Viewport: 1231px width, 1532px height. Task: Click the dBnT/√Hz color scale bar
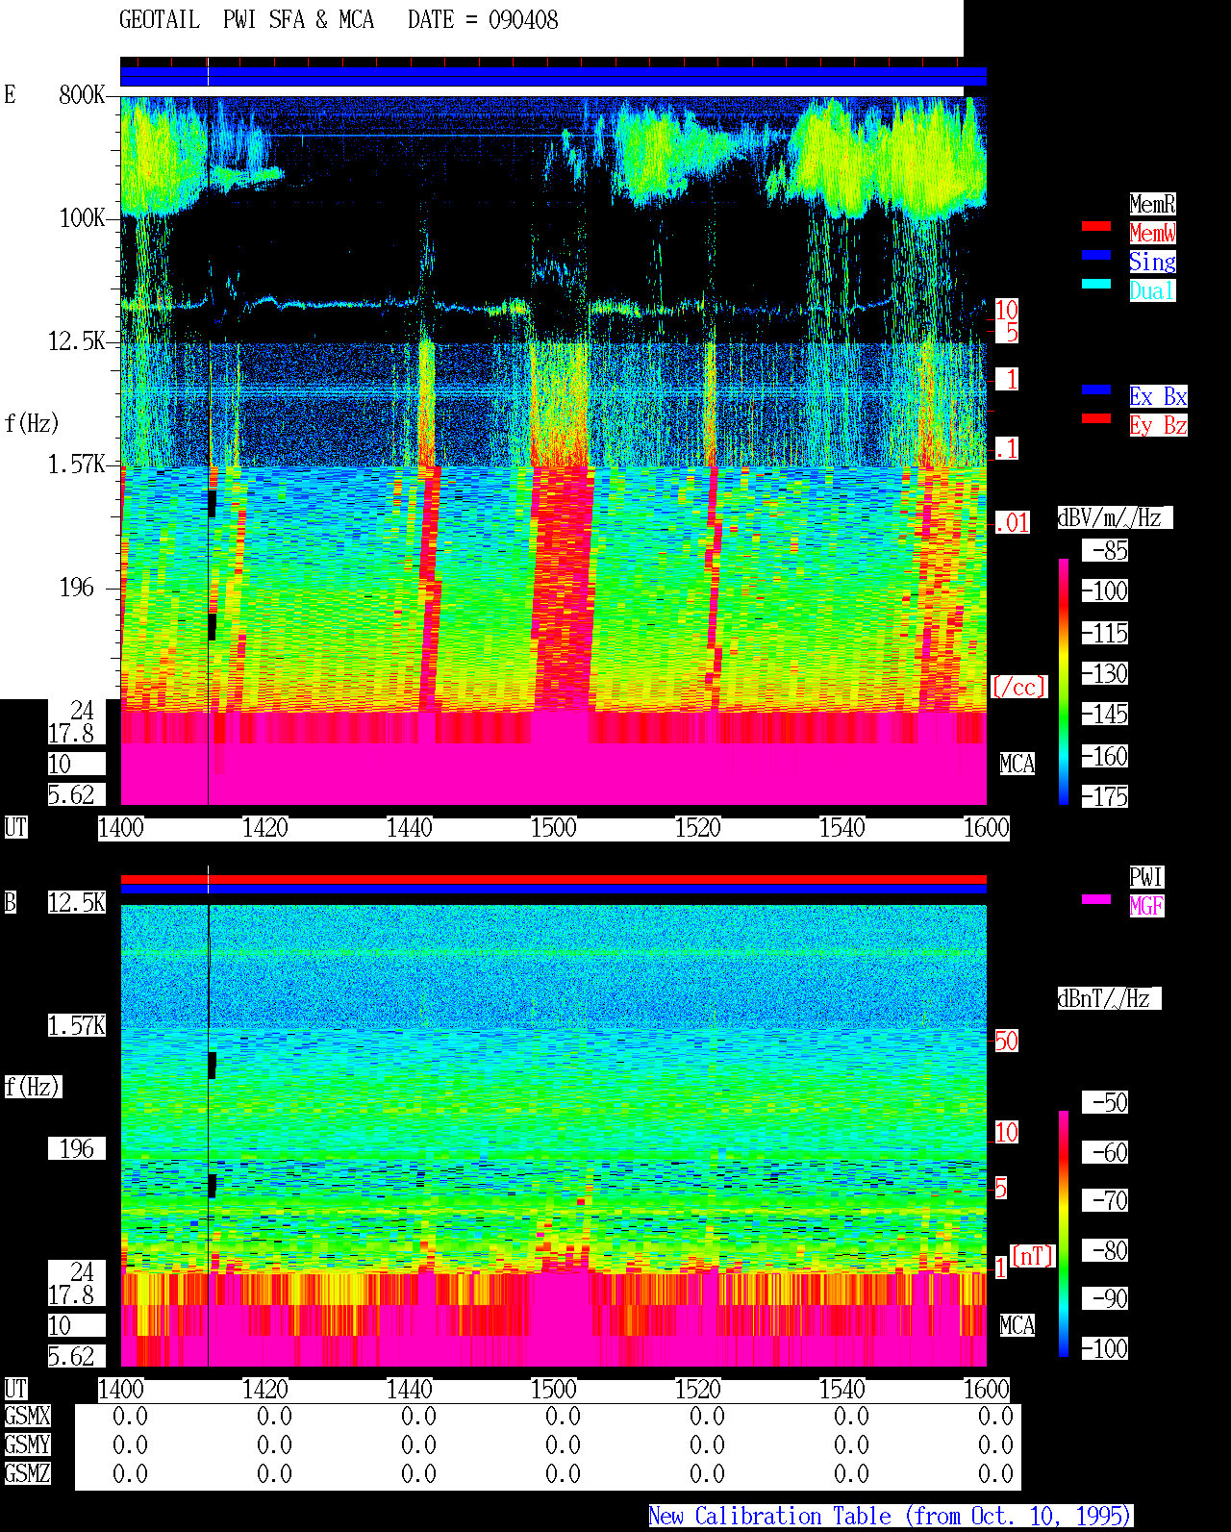(1064, 1234)
